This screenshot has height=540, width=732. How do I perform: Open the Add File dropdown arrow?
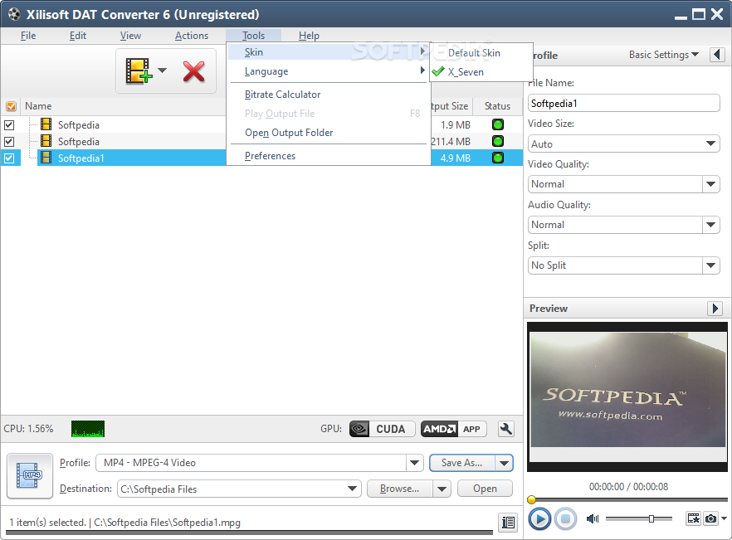coord(162,71)
